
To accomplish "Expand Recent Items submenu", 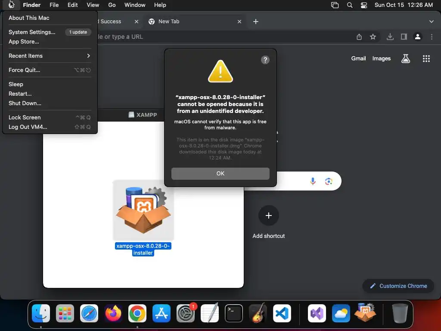I will click(x=50, y=56).
